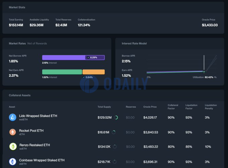The image size is (228, 168).
Task: Click the Utilization 82.42% label
Action: pyautogui.click(x=203, y=77)
